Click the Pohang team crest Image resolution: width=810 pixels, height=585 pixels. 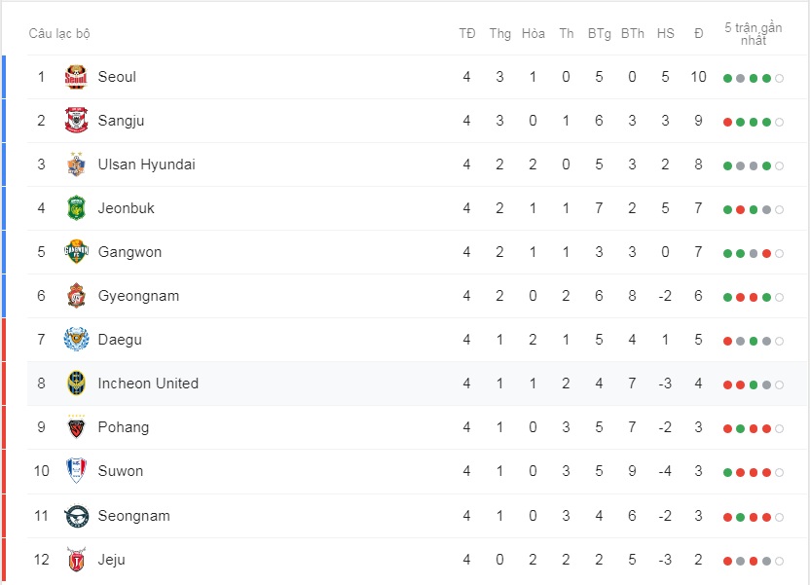76,427
